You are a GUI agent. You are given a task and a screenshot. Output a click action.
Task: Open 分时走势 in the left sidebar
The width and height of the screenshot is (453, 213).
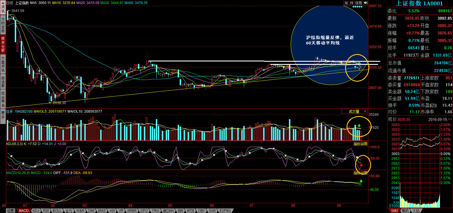click(x=3, y=25)
